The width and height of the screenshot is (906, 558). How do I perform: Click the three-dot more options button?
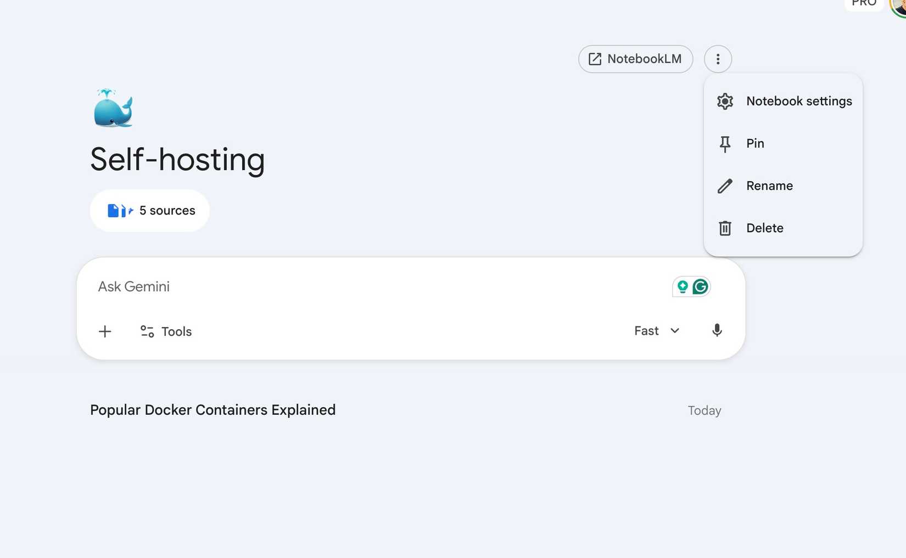(718, 59)
